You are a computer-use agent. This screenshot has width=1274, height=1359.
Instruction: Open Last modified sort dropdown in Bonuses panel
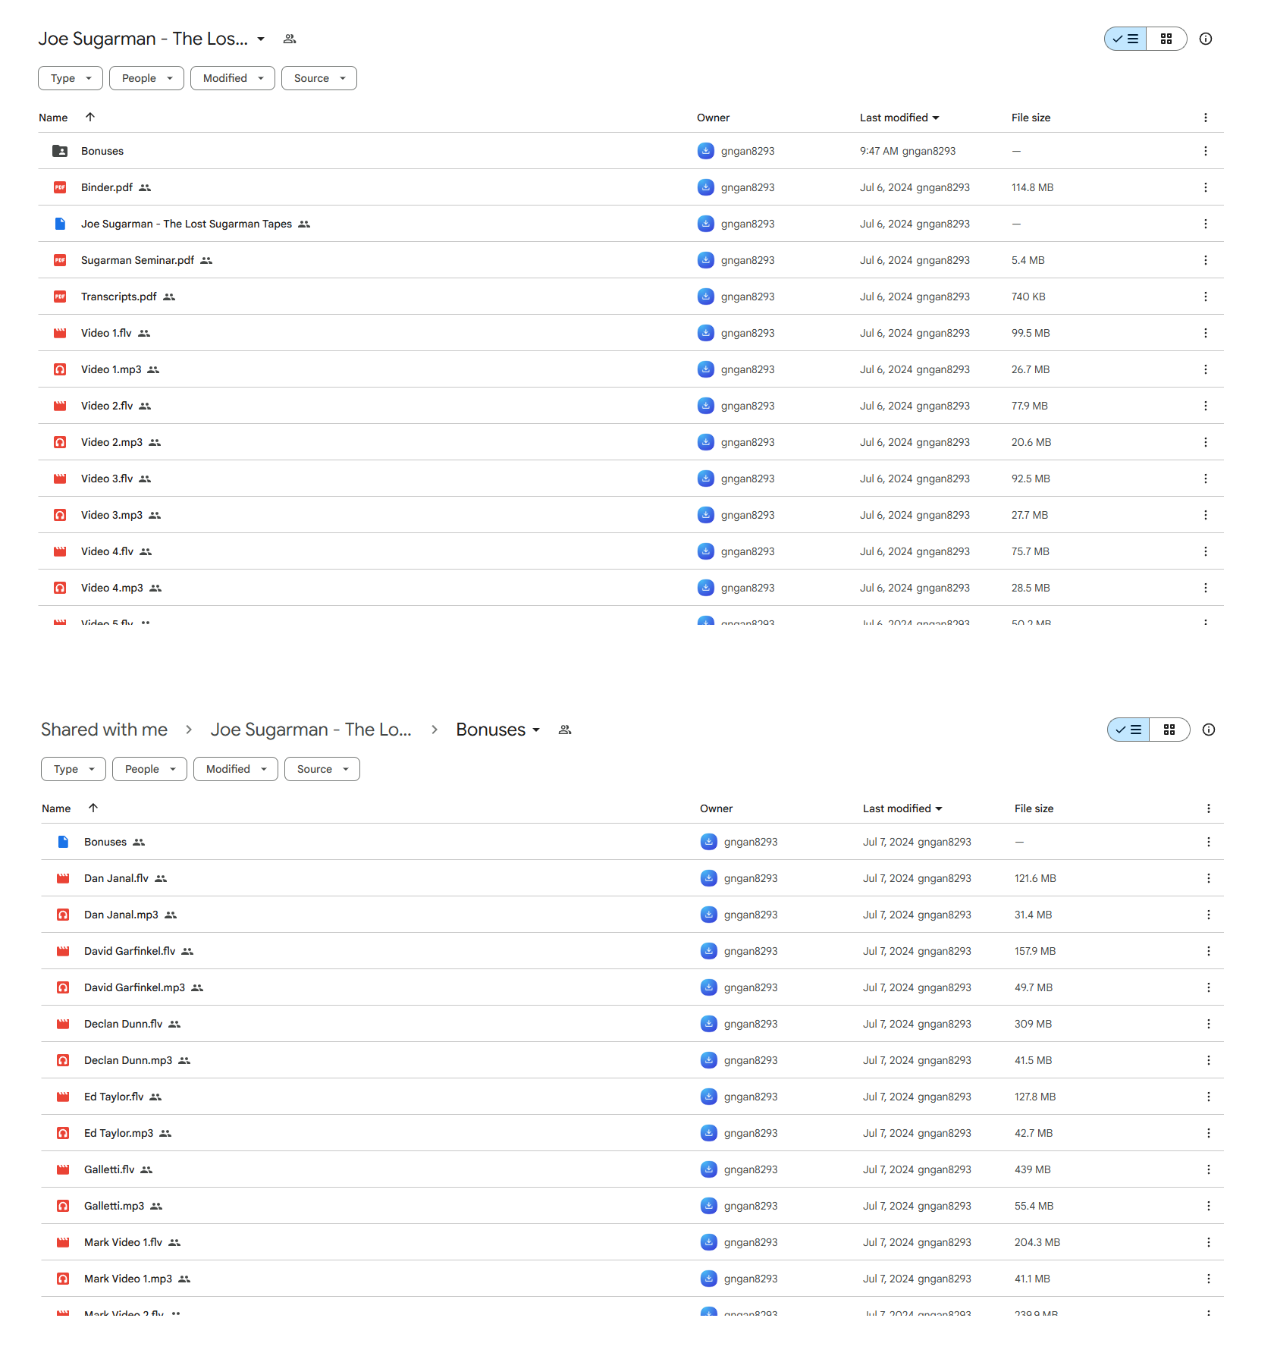902,808
